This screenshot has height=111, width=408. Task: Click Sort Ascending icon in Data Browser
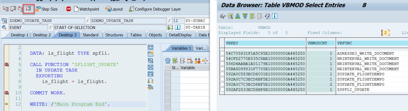(238, 16)
